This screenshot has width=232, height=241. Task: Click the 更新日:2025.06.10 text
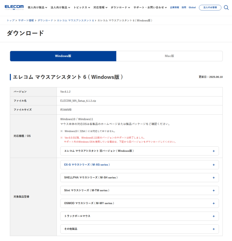pyautogui.click(x=211, y=77)
